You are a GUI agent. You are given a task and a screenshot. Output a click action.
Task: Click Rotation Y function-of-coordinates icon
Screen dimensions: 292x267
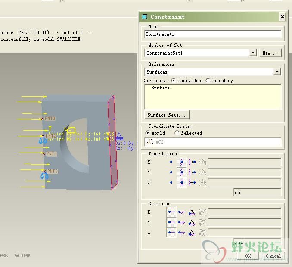click(x=202, y=222)
